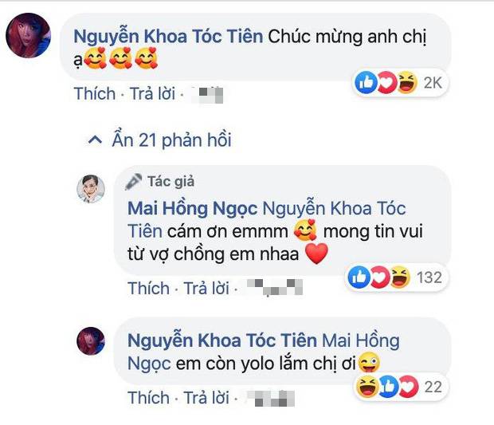This screenshot has width=494, height=425.
Task: Click the author pencil icon (Tác giả)
Action: [x=134, y=182]
